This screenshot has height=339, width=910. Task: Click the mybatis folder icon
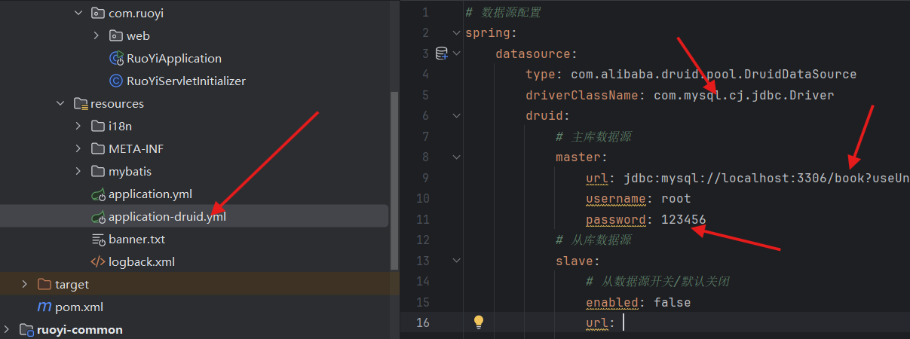pos(97,171)
